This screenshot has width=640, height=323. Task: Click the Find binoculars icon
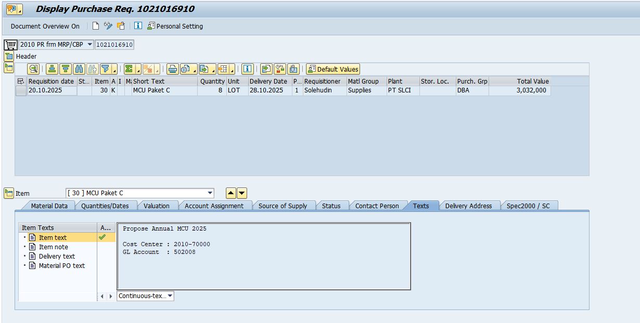(79, 69)
